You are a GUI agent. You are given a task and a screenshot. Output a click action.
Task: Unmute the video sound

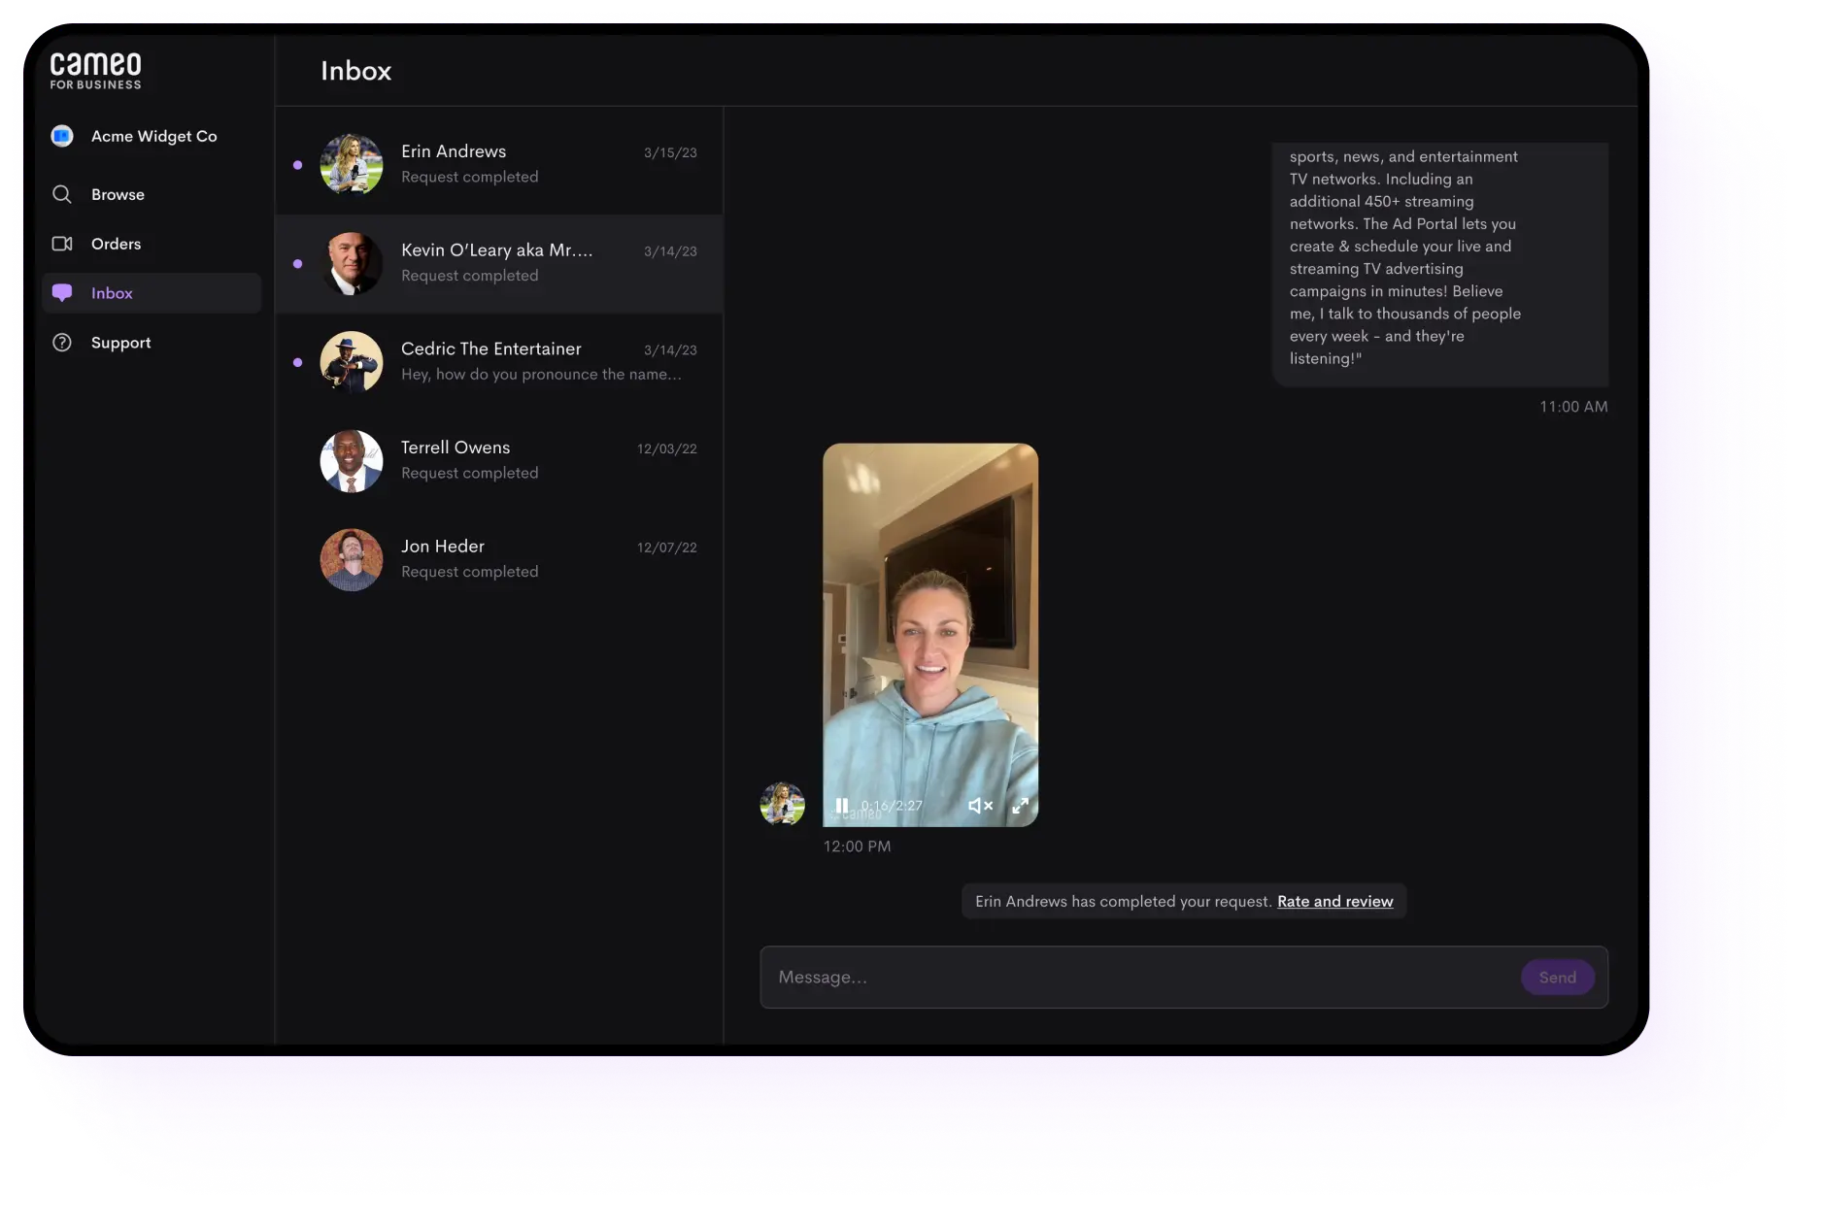point(980,806)
